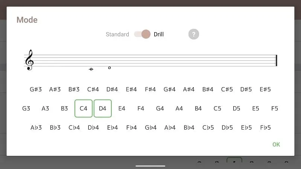301x169 pixels.
Task: Open the question mark help icon
Action: click(x=193, y=34)
